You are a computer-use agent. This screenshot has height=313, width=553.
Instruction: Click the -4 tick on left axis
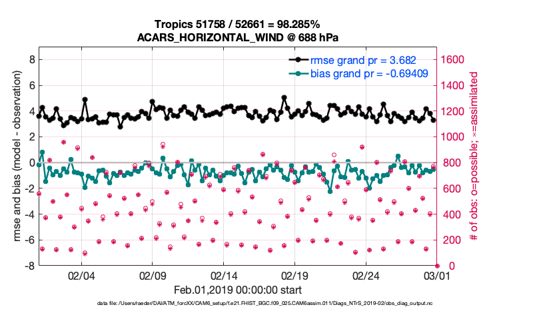(x=28, y=214)
